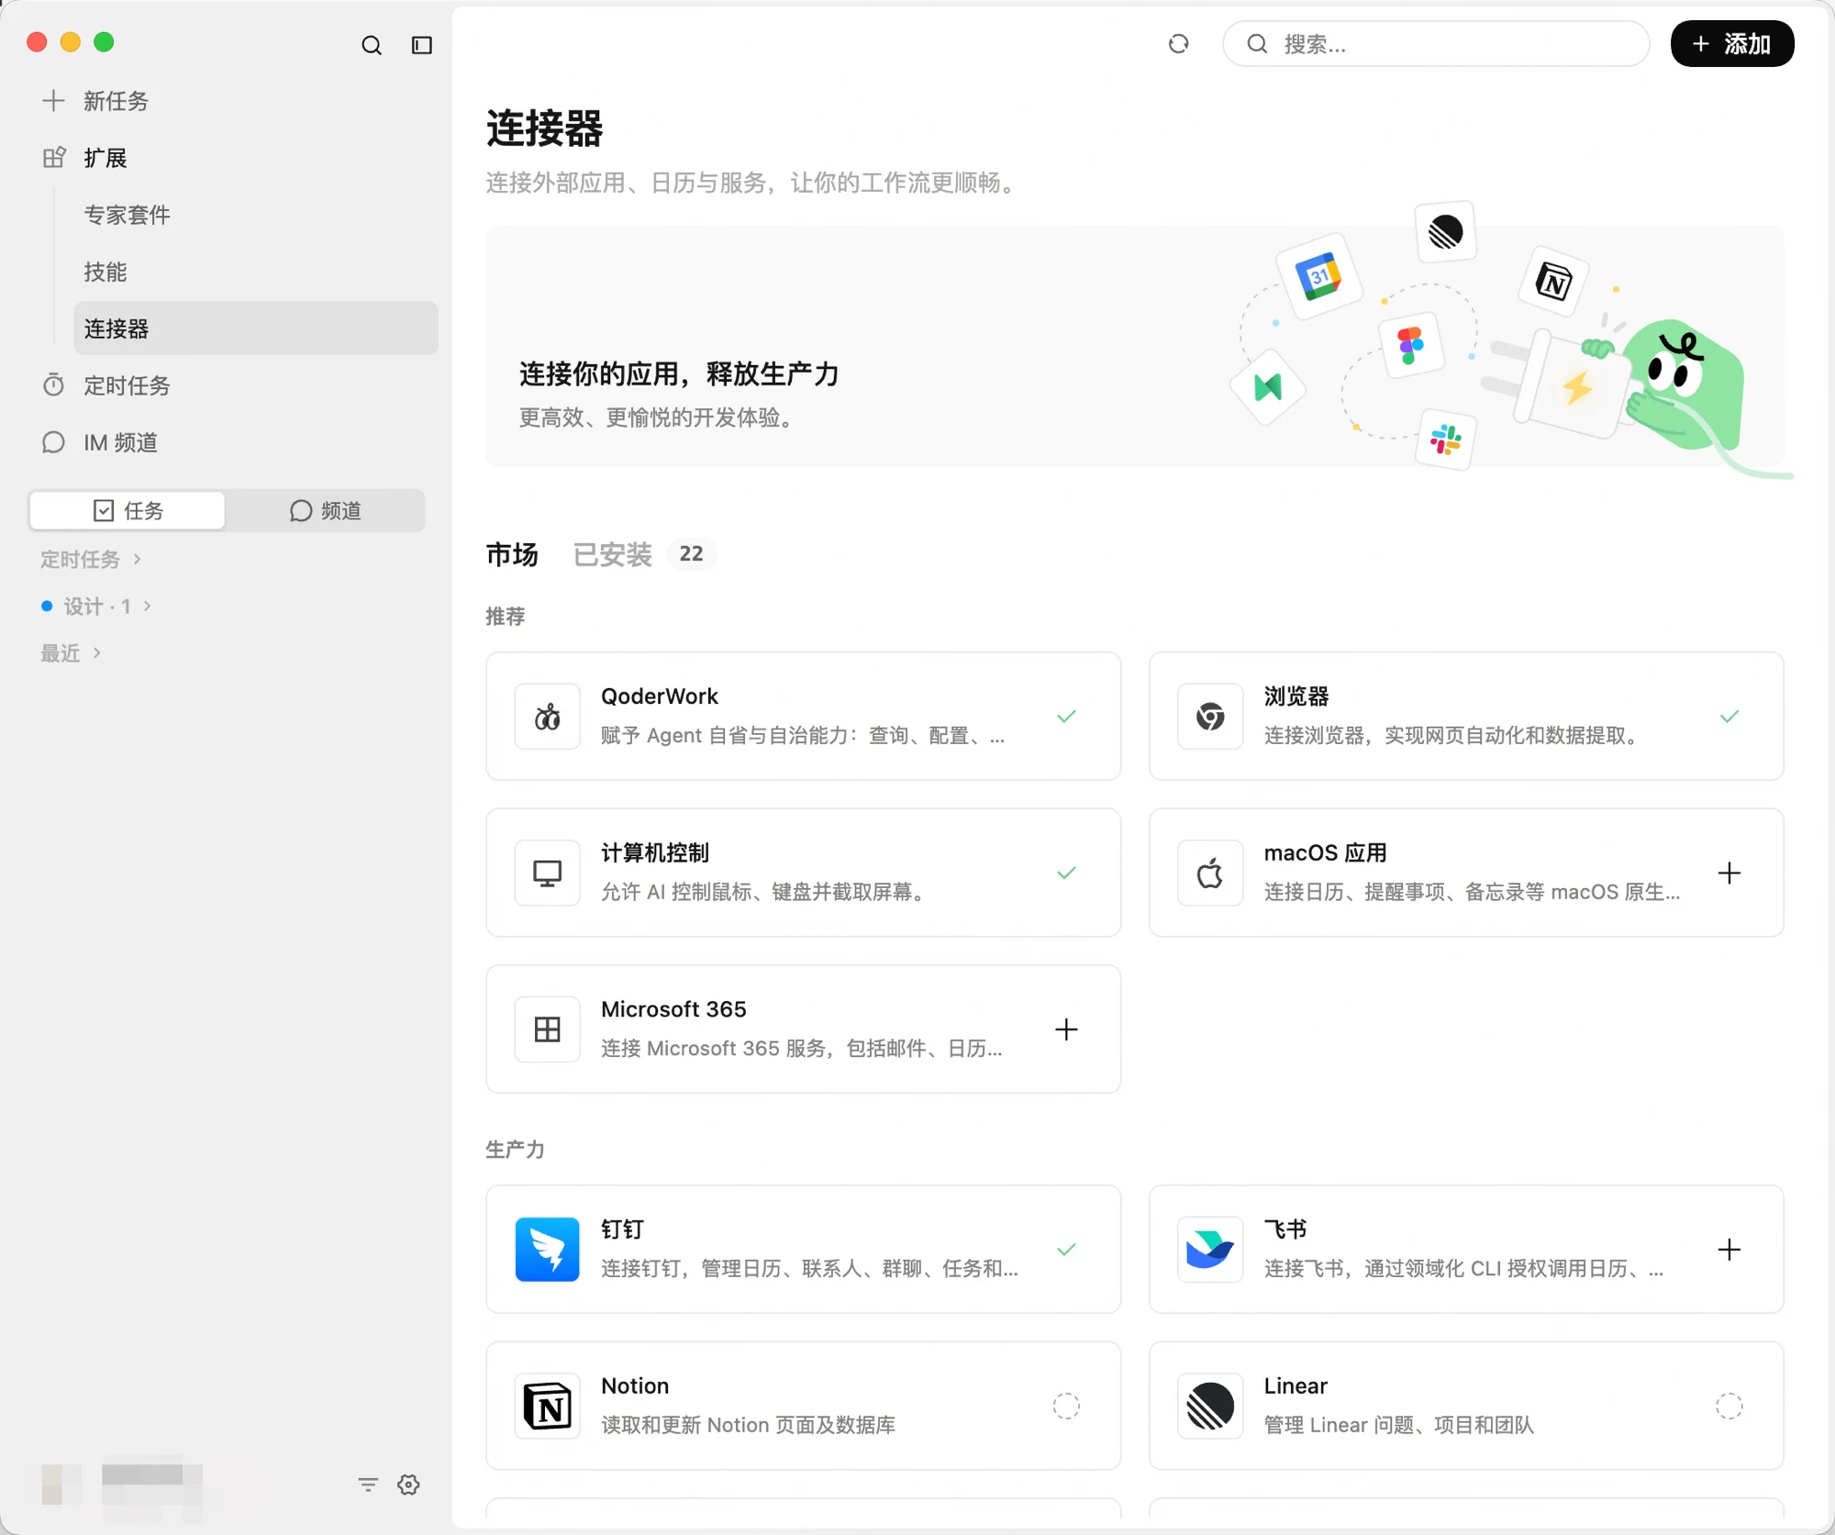The height and width of the screenshot is (1535, 1835).
Task: Click the macOS 应用 card title
Action: pyautogui.click(x=1325, y=852)
